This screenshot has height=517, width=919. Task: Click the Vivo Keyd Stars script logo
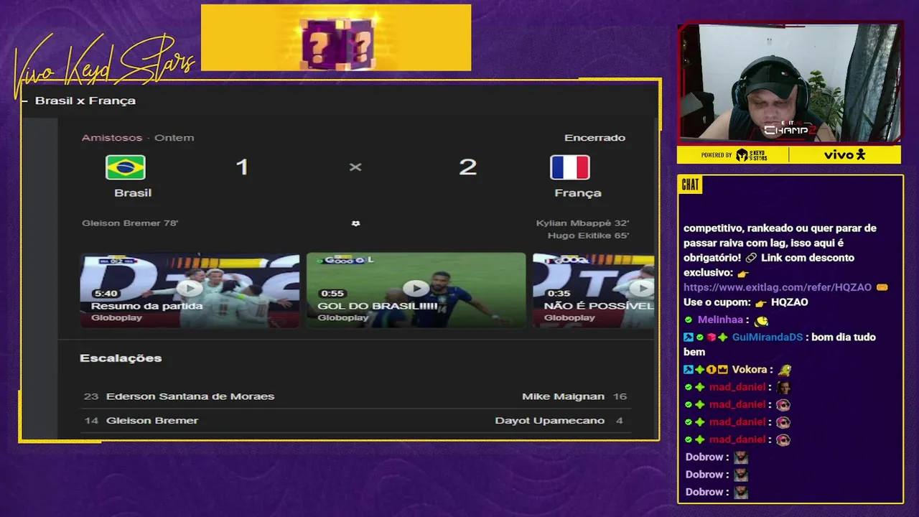point(103,66)
